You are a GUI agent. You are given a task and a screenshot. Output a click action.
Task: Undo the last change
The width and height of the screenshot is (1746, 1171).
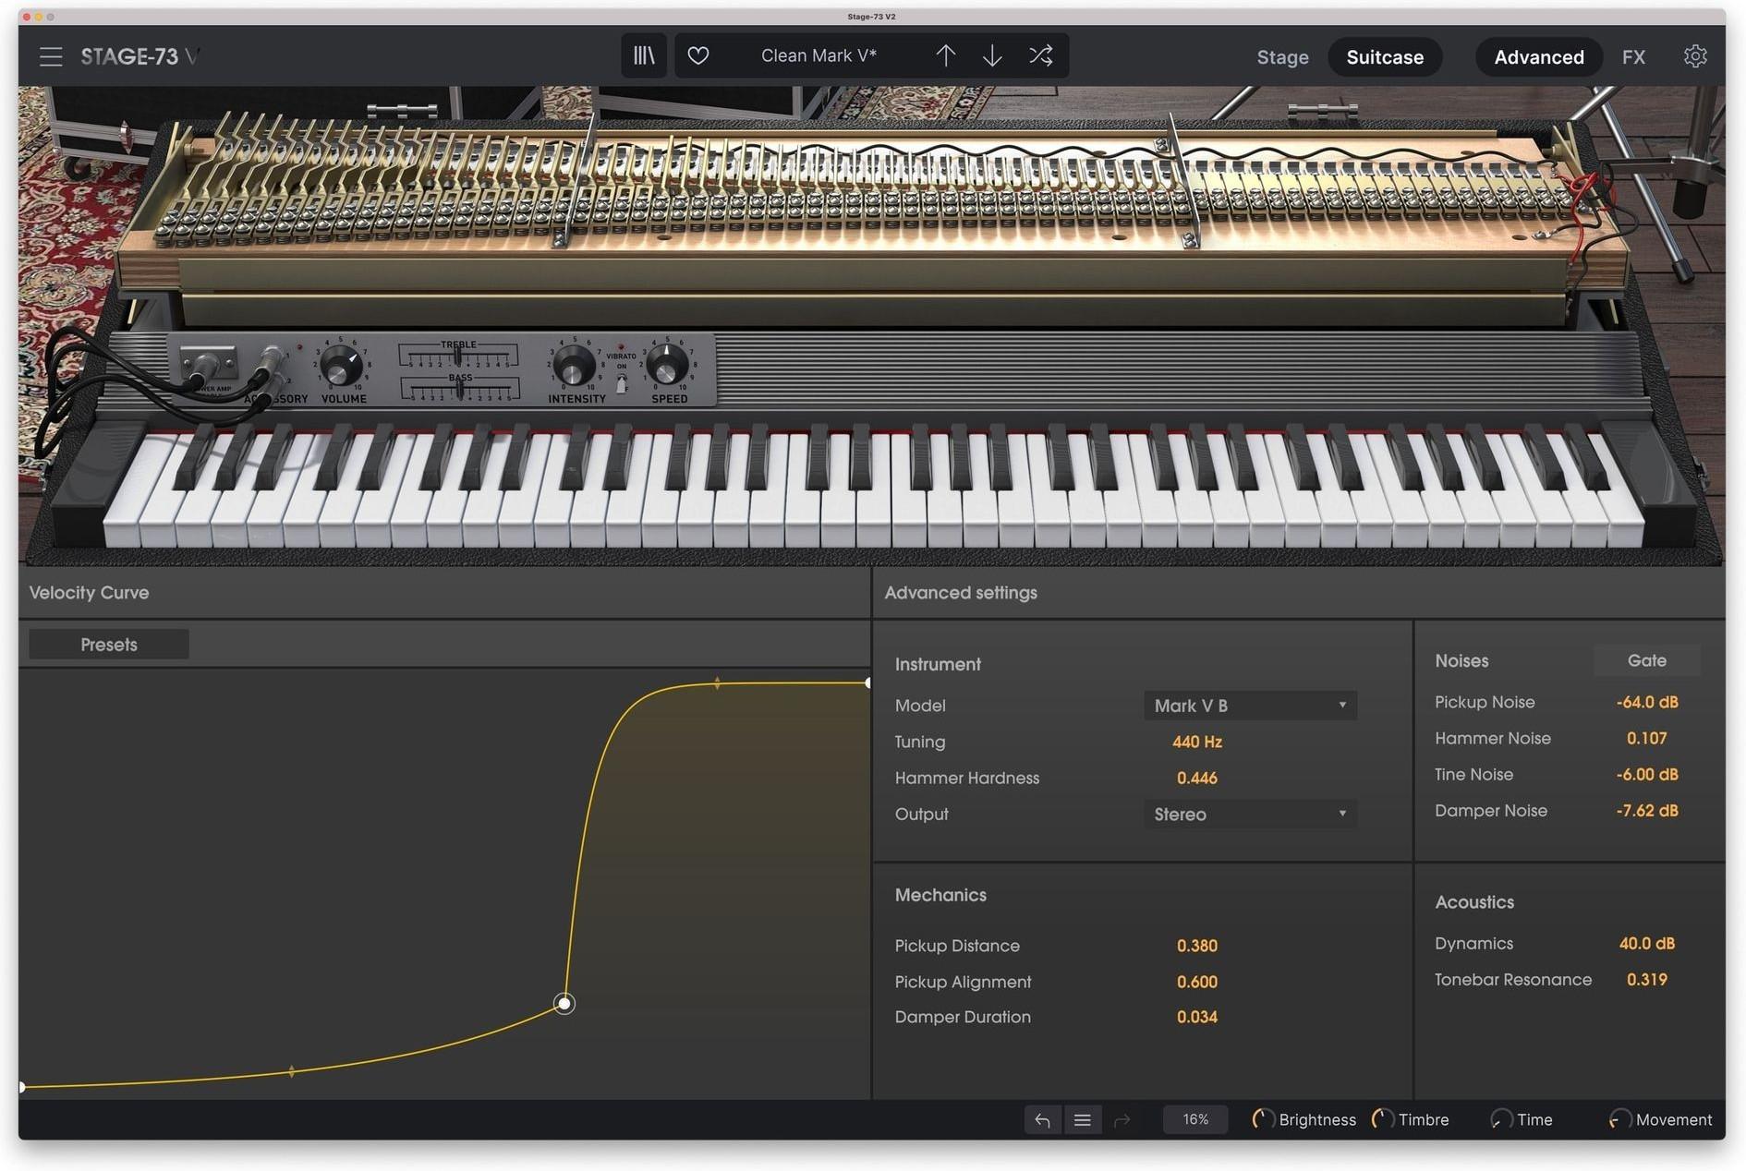pos(1042,1119)
